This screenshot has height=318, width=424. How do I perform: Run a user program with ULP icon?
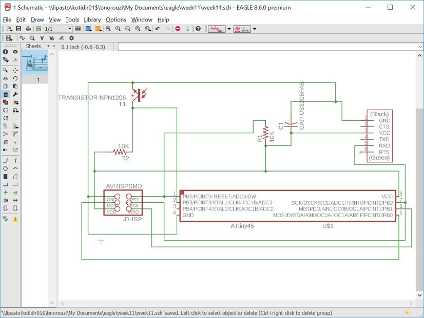(x=98, y=29)
